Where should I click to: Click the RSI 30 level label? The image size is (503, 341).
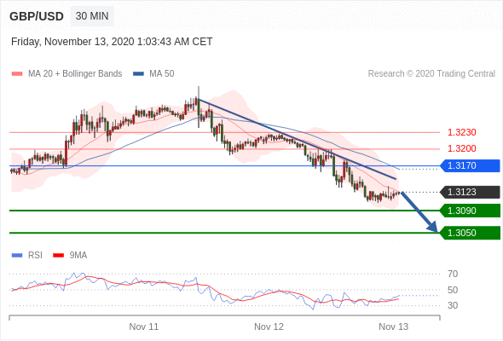tap(453, 305)
